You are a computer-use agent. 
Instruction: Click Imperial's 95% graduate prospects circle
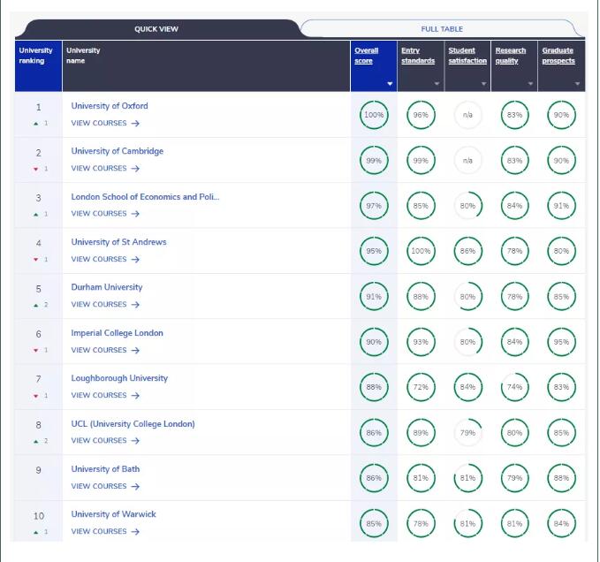(x=561, y=342)
